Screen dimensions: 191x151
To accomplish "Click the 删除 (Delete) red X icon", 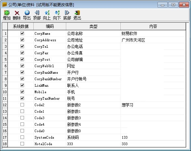I will 17,13.
